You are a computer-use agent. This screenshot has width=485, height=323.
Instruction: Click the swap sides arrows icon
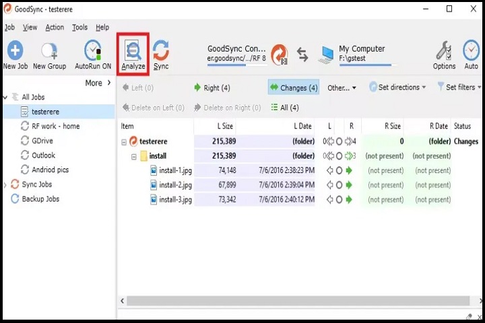coord(302,55)
